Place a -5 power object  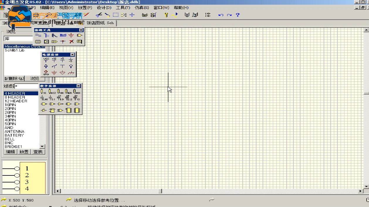(x=71, y=60)
